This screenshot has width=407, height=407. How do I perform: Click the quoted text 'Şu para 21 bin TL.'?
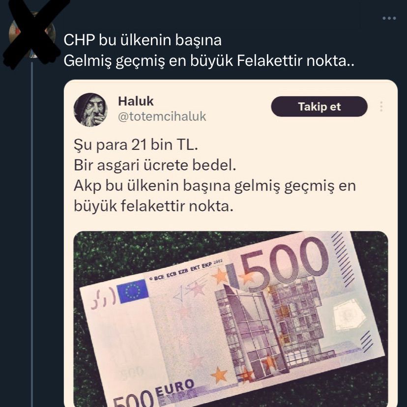(136, 145)
